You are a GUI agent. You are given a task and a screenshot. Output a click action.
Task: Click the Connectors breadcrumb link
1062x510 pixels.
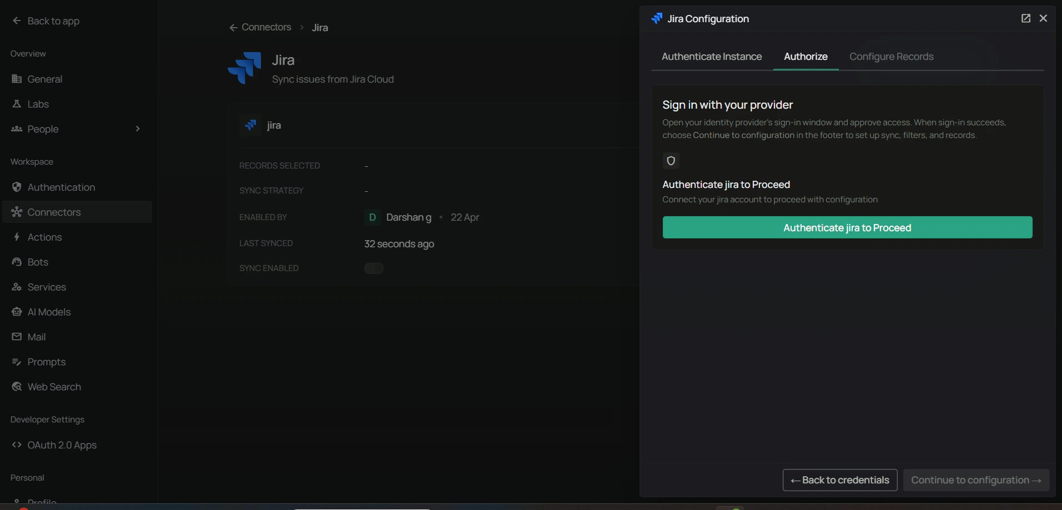266,27
